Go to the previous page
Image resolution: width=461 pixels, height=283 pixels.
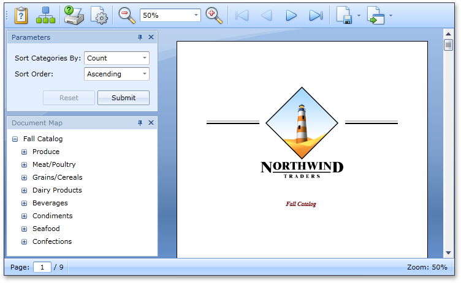point(267,15)
